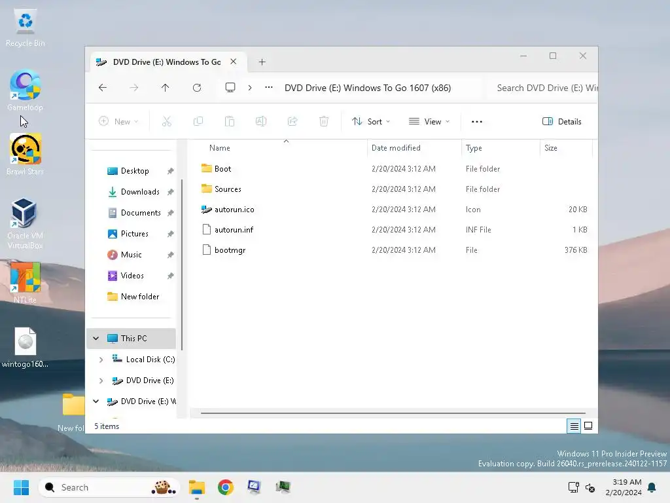Open New folder in navigation pane
Screen dimensions: 670x503
(140, 297)
